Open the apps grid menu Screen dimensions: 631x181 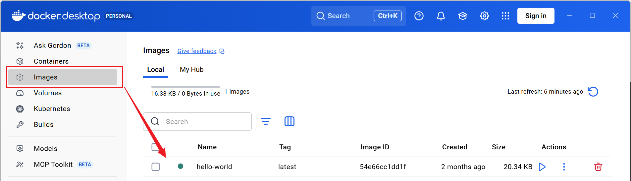(505, 16)
